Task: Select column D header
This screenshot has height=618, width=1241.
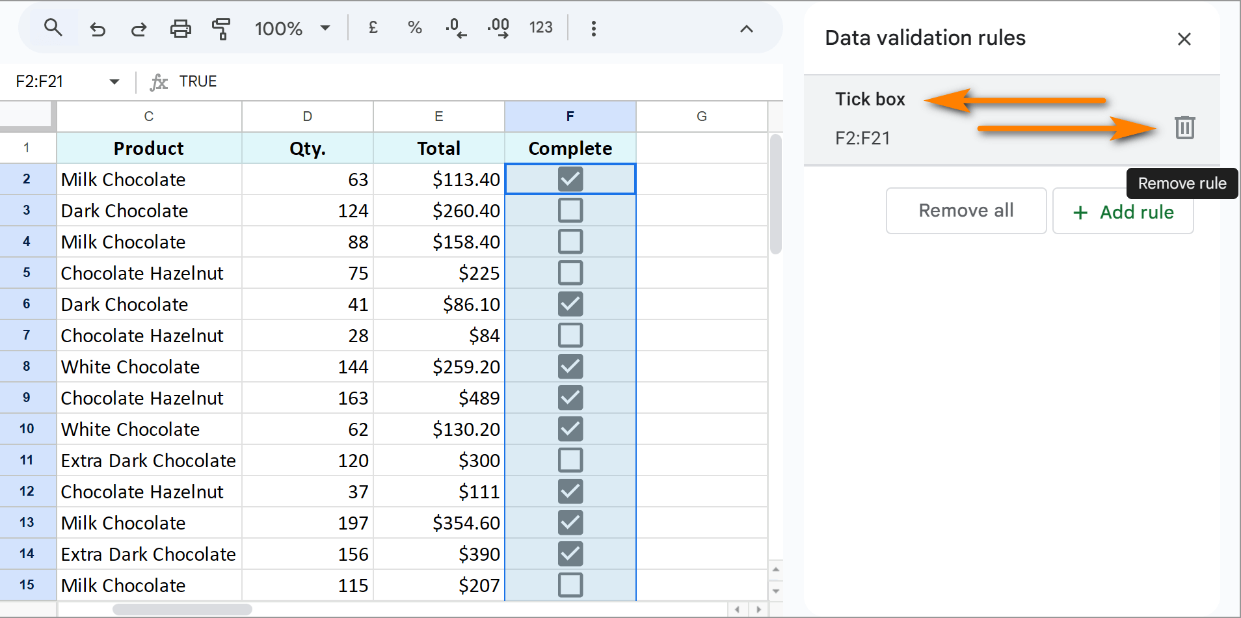Action: coord(308,116)
